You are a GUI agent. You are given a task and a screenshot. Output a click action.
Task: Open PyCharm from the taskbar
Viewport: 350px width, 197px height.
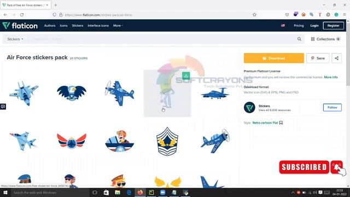tap(151, 192)
